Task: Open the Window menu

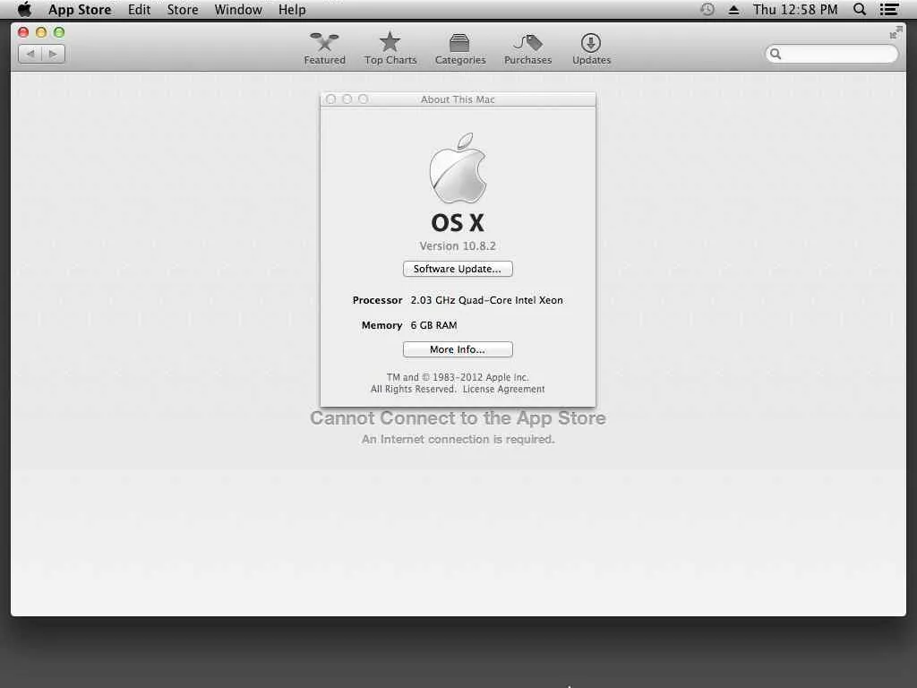Action: coord(238,9)
